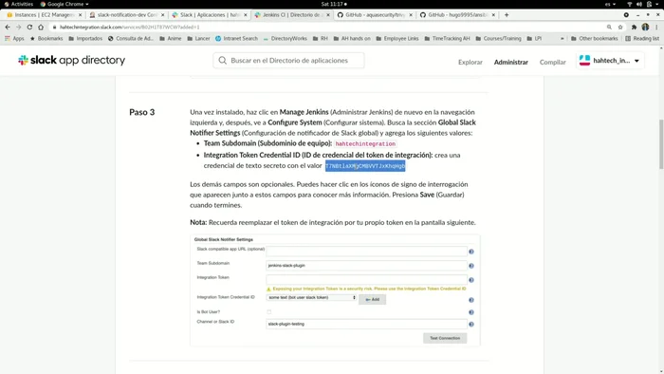Image resolution: width=664 pixels, height=374 pixels.
Task: Close the GitHub aquasecurity tab
Action: [x=411, y=15]
